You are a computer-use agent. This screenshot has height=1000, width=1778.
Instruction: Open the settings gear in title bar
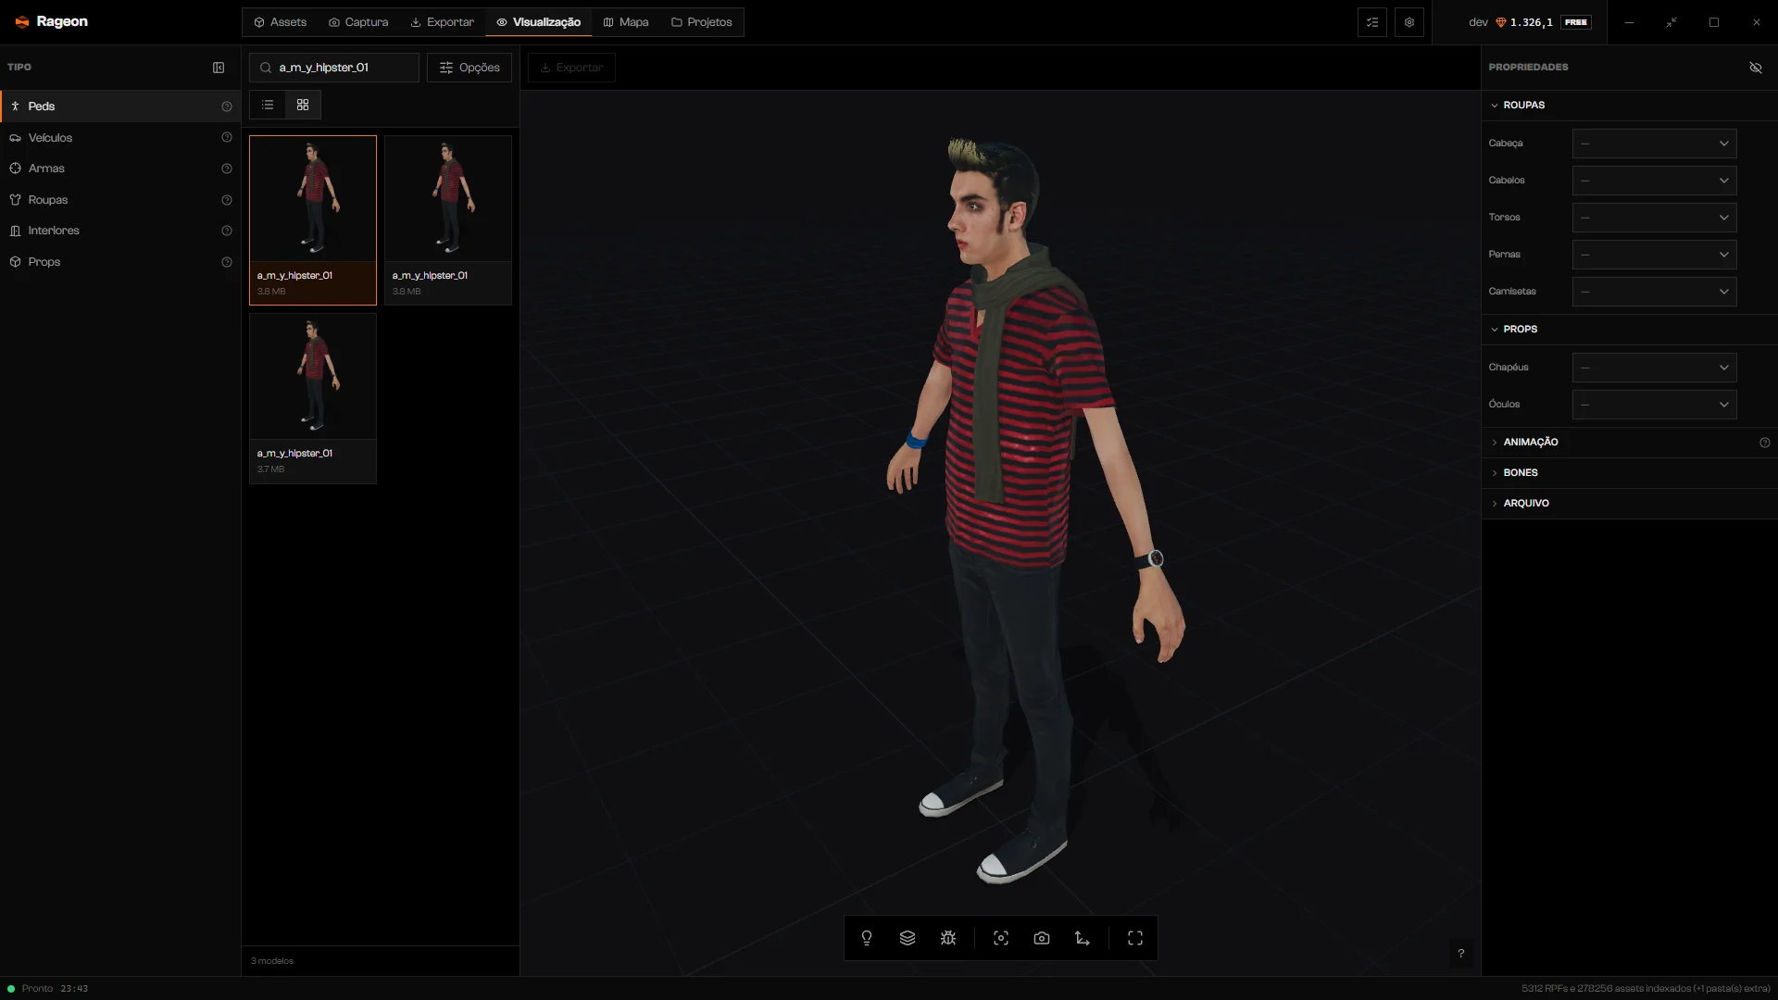1409,22
